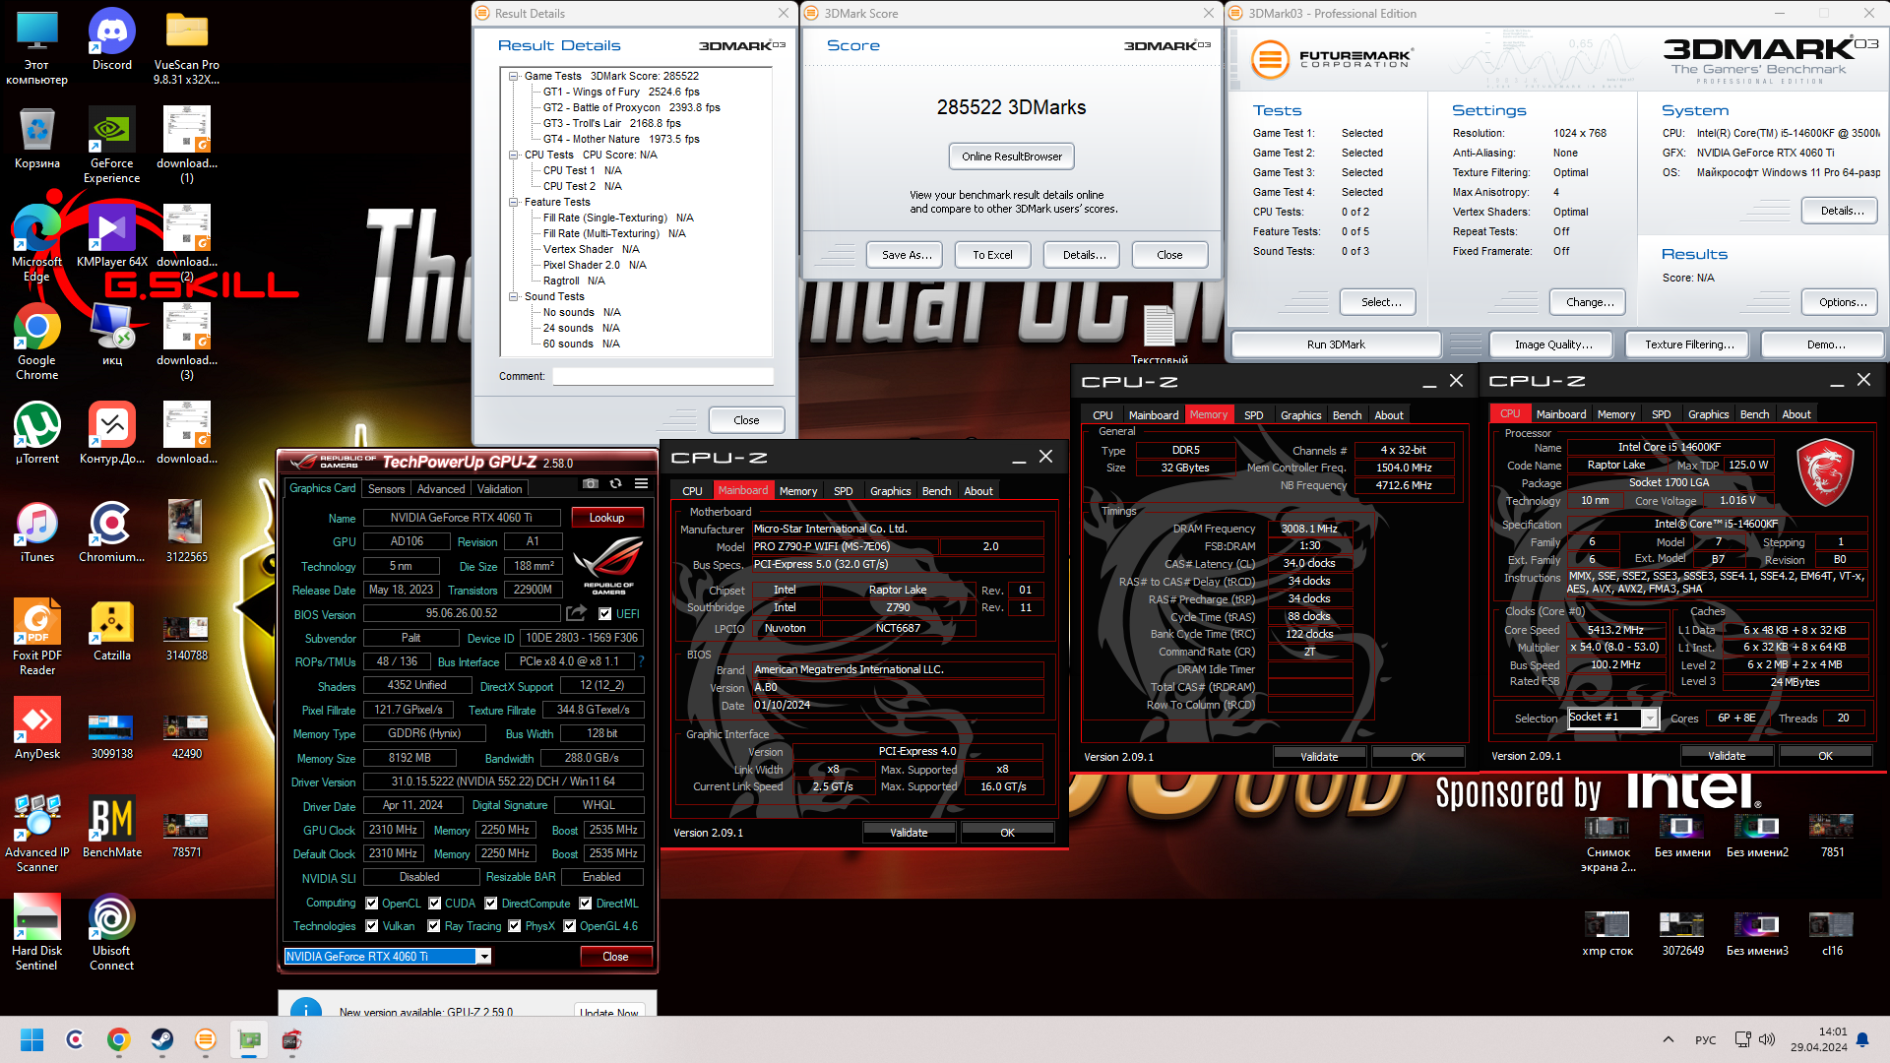The image size is (1890, 1063).
Task: Launch the AnyDesk desktop icon
Action: pos(37,728)
